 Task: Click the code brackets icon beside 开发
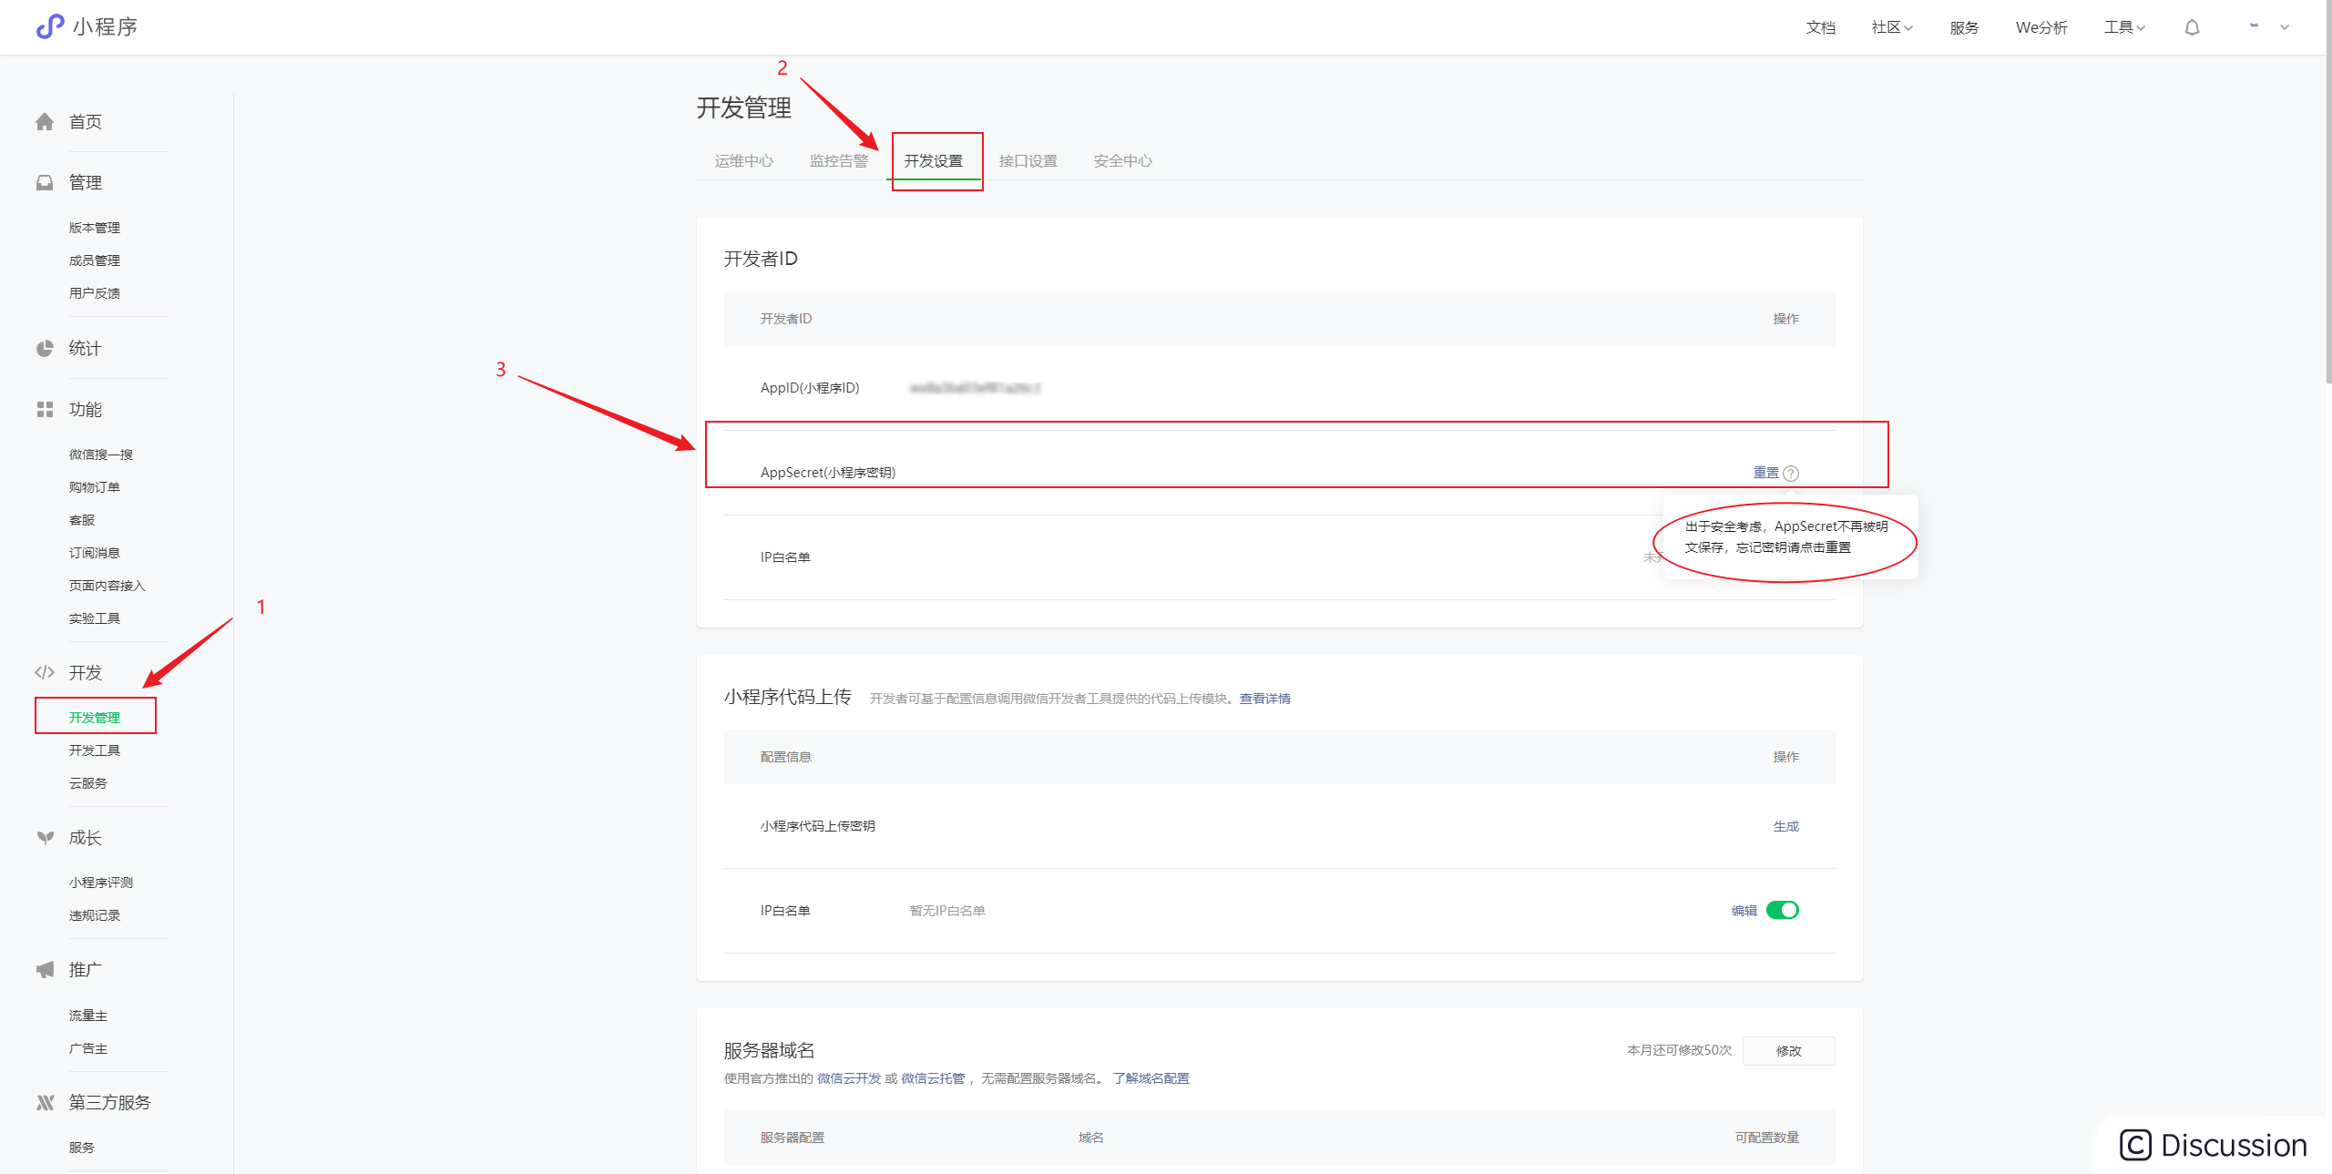click(x=44, y=673)
